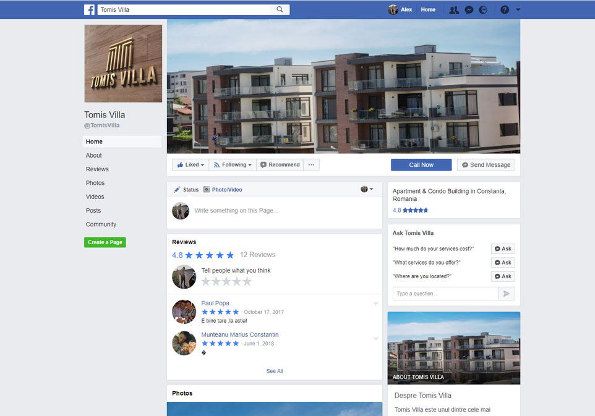Click the send arrow for question
The image size is (595, 416).
(507, 294)
